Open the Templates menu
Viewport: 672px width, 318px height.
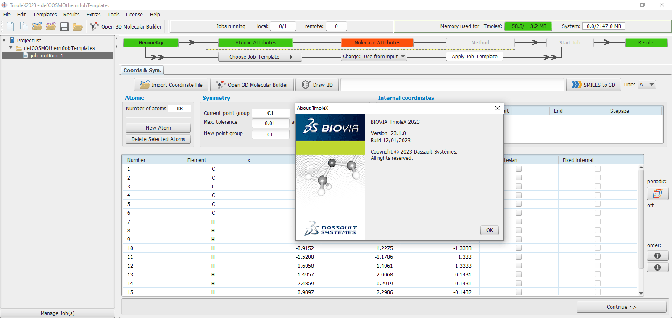(45, 15)
